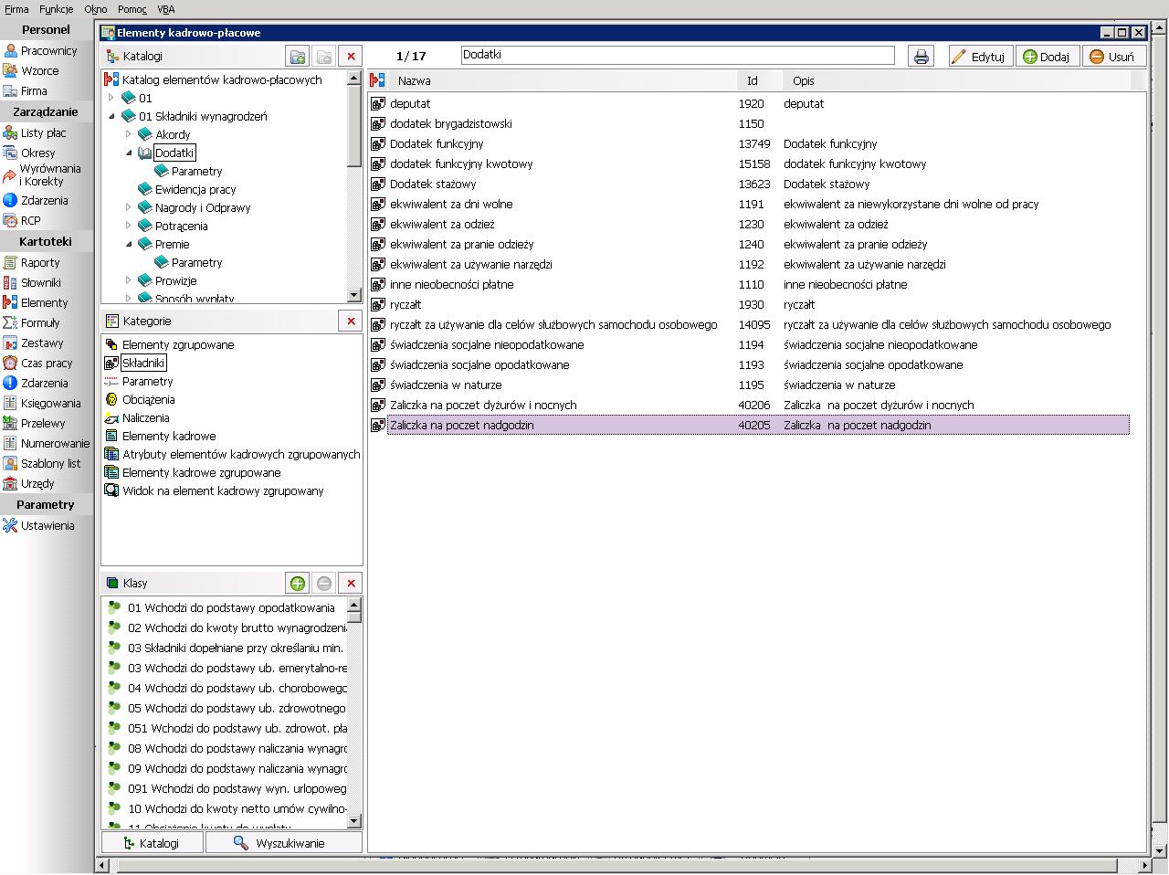
Task: Collapse the Premie tree node
Action: 129,244
